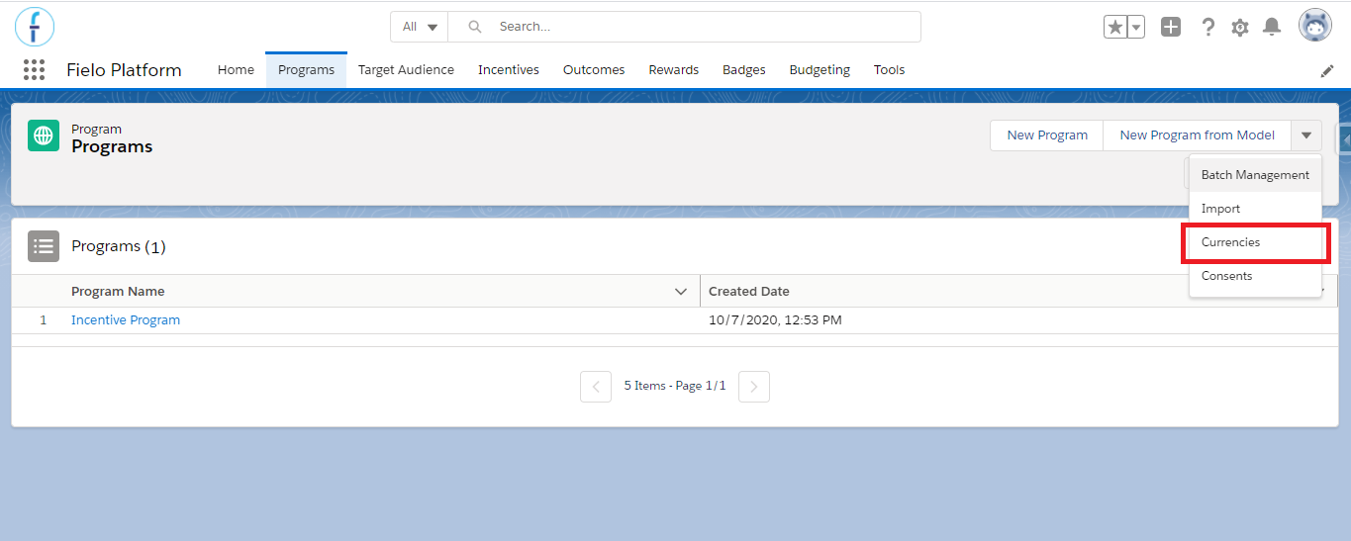Open the Help question mark icon
This screenshot has width=1351, height=541.
(x=1207, y=27)
